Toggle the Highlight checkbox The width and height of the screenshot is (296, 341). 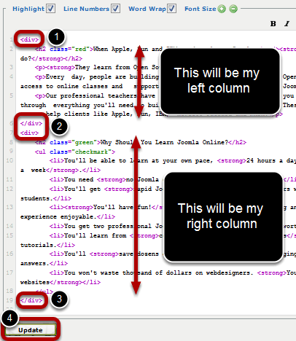(51, 9)
